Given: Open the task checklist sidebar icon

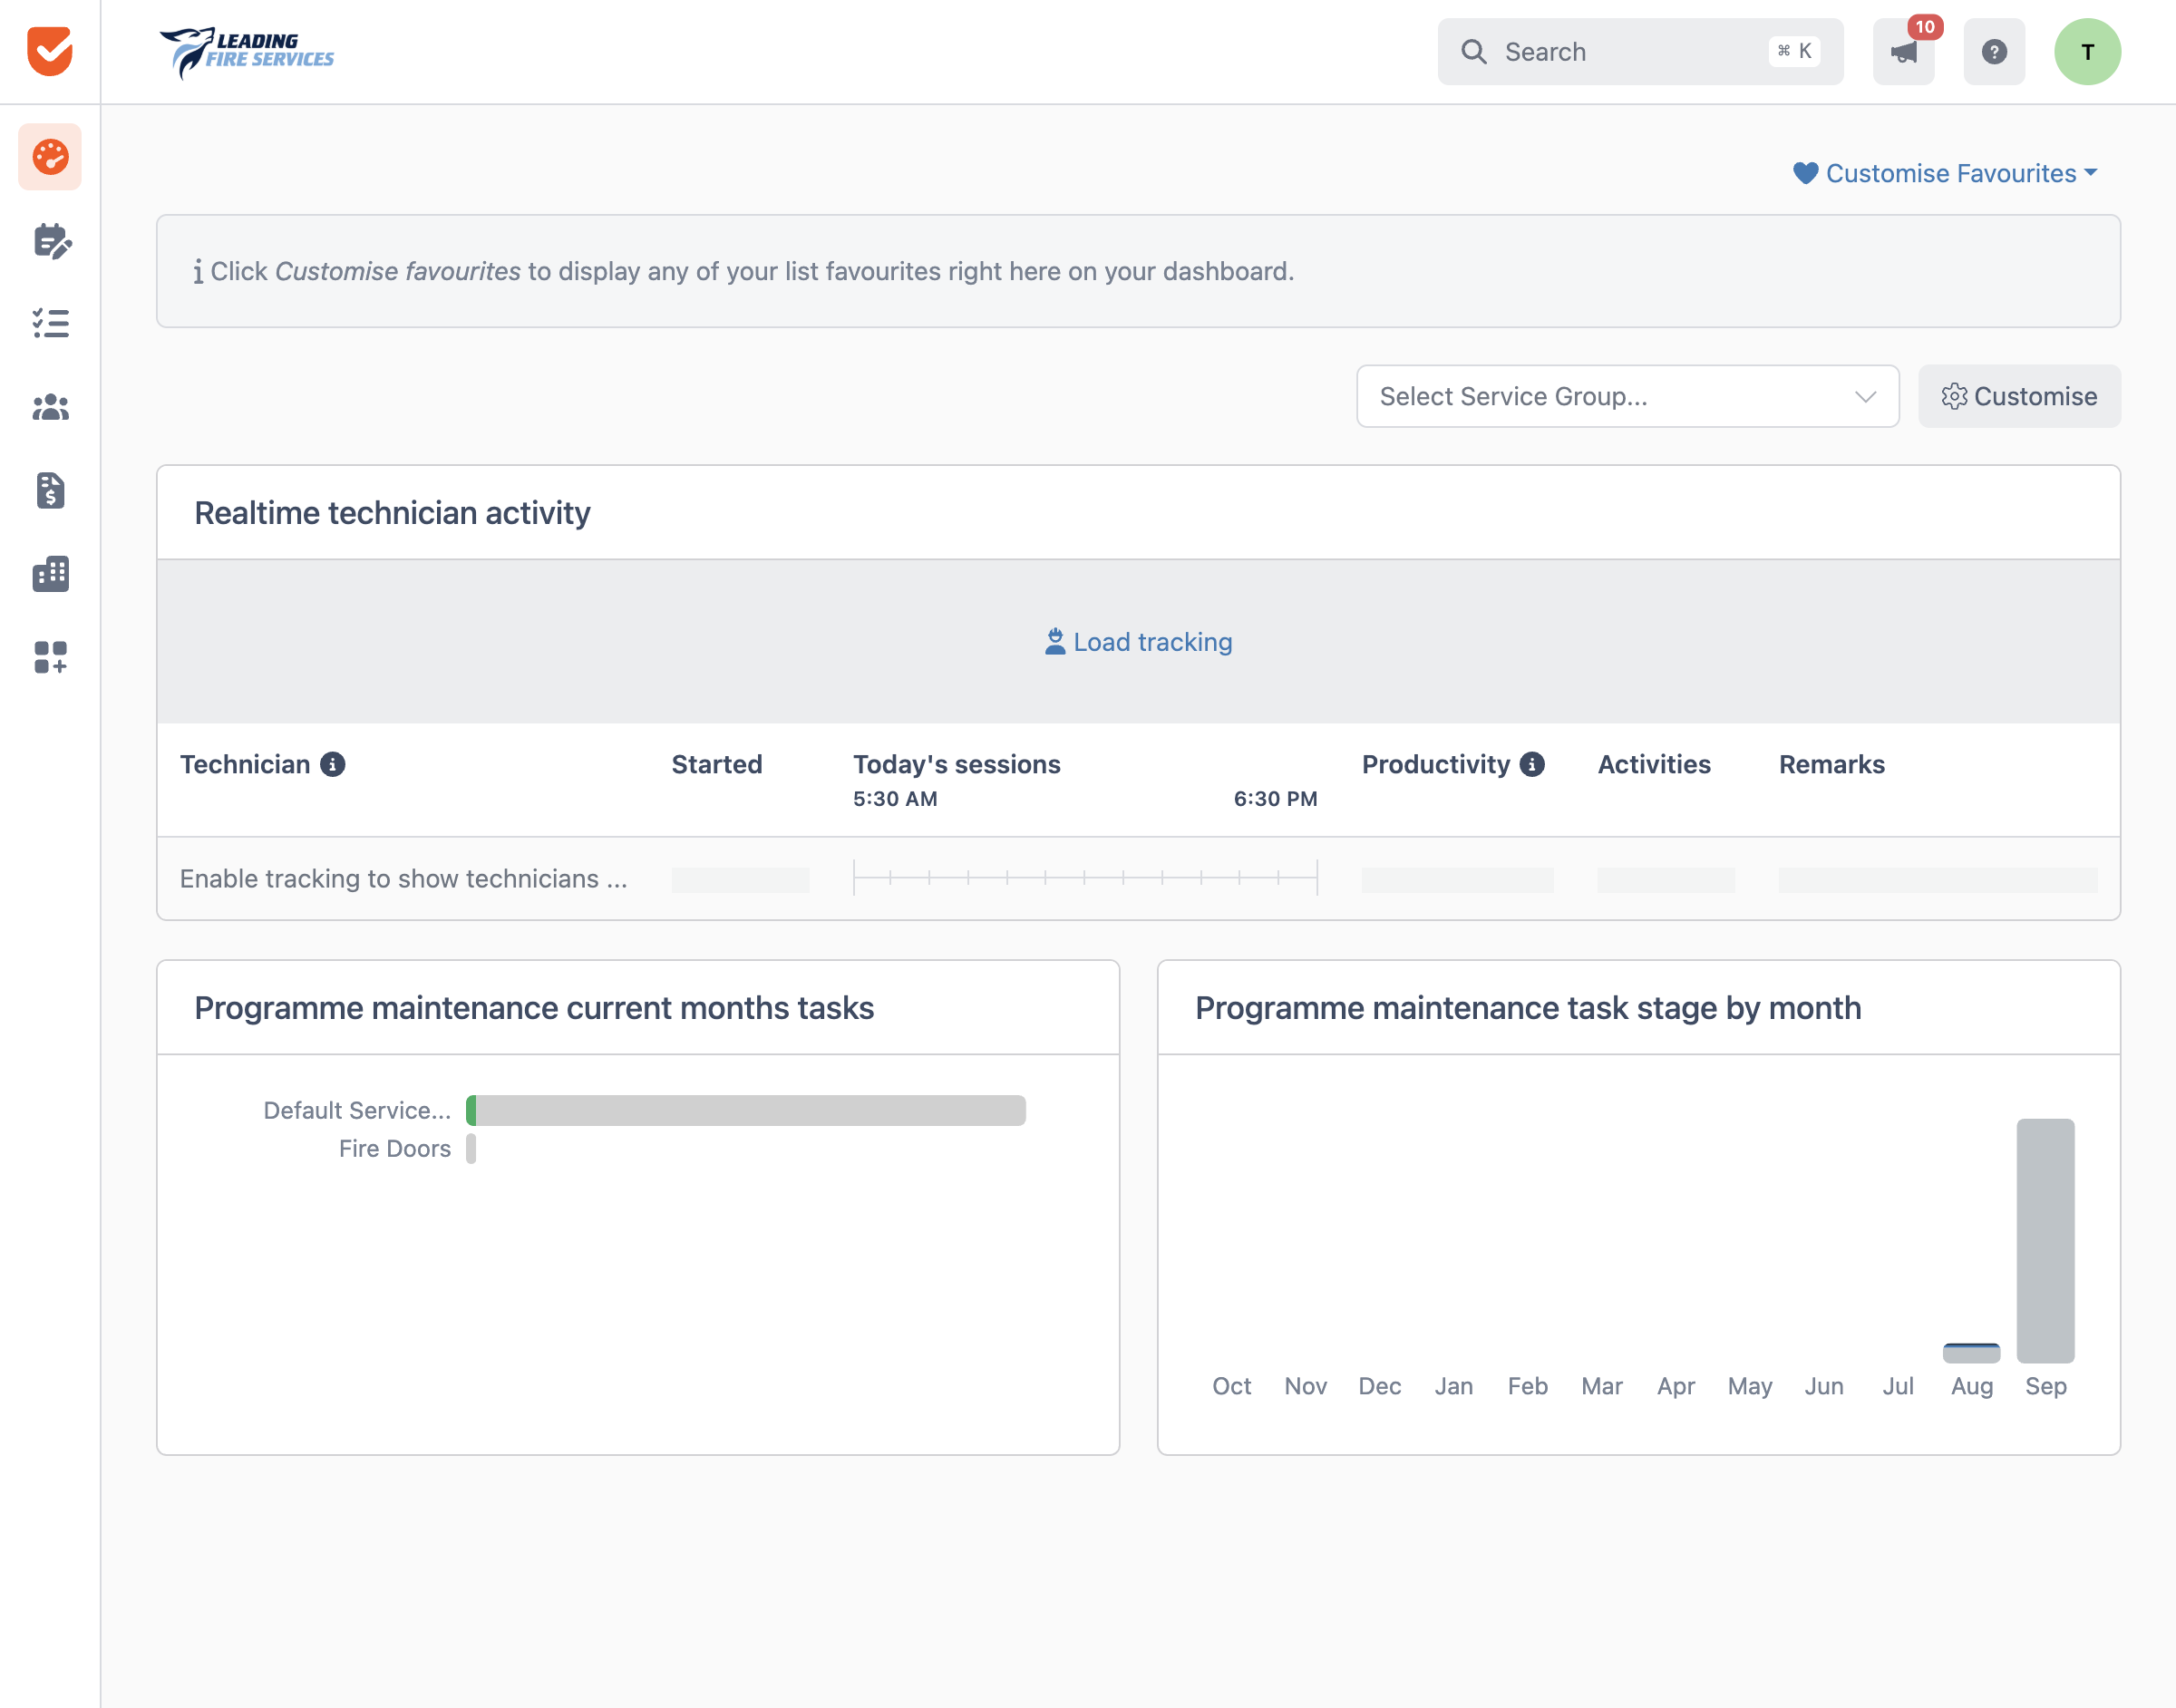Looking at the screenshot, I should [50, 323].
